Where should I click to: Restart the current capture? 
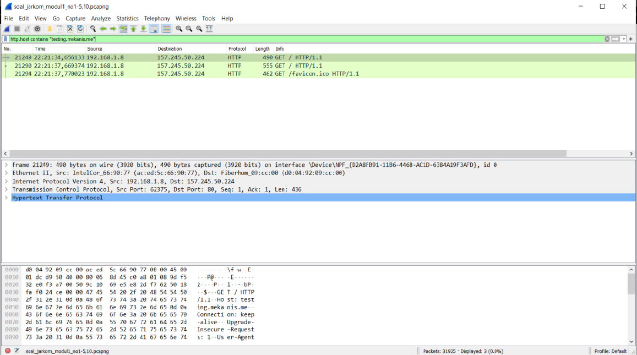point(28,28)
